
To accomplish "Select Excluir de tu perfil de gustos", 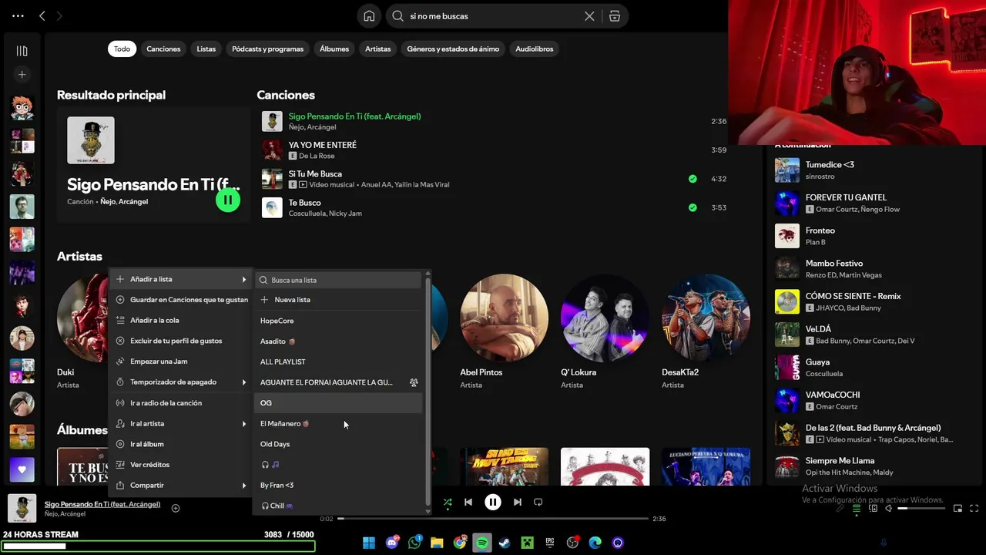I will [x=181, y=341].
